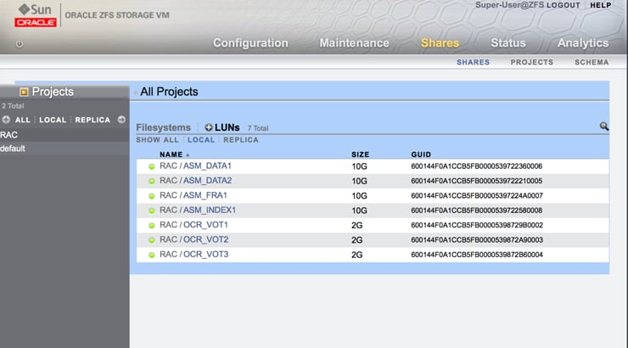Open the ASM_DATA2 LUN link

207,181
